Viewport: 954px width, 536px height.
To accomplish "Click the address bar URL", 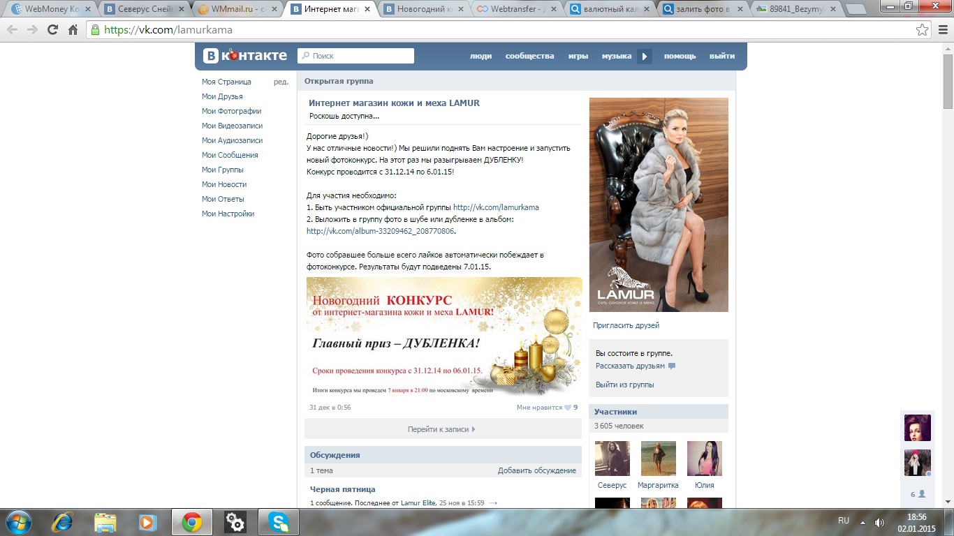I will pyautogui.click(x=168, y=30).
